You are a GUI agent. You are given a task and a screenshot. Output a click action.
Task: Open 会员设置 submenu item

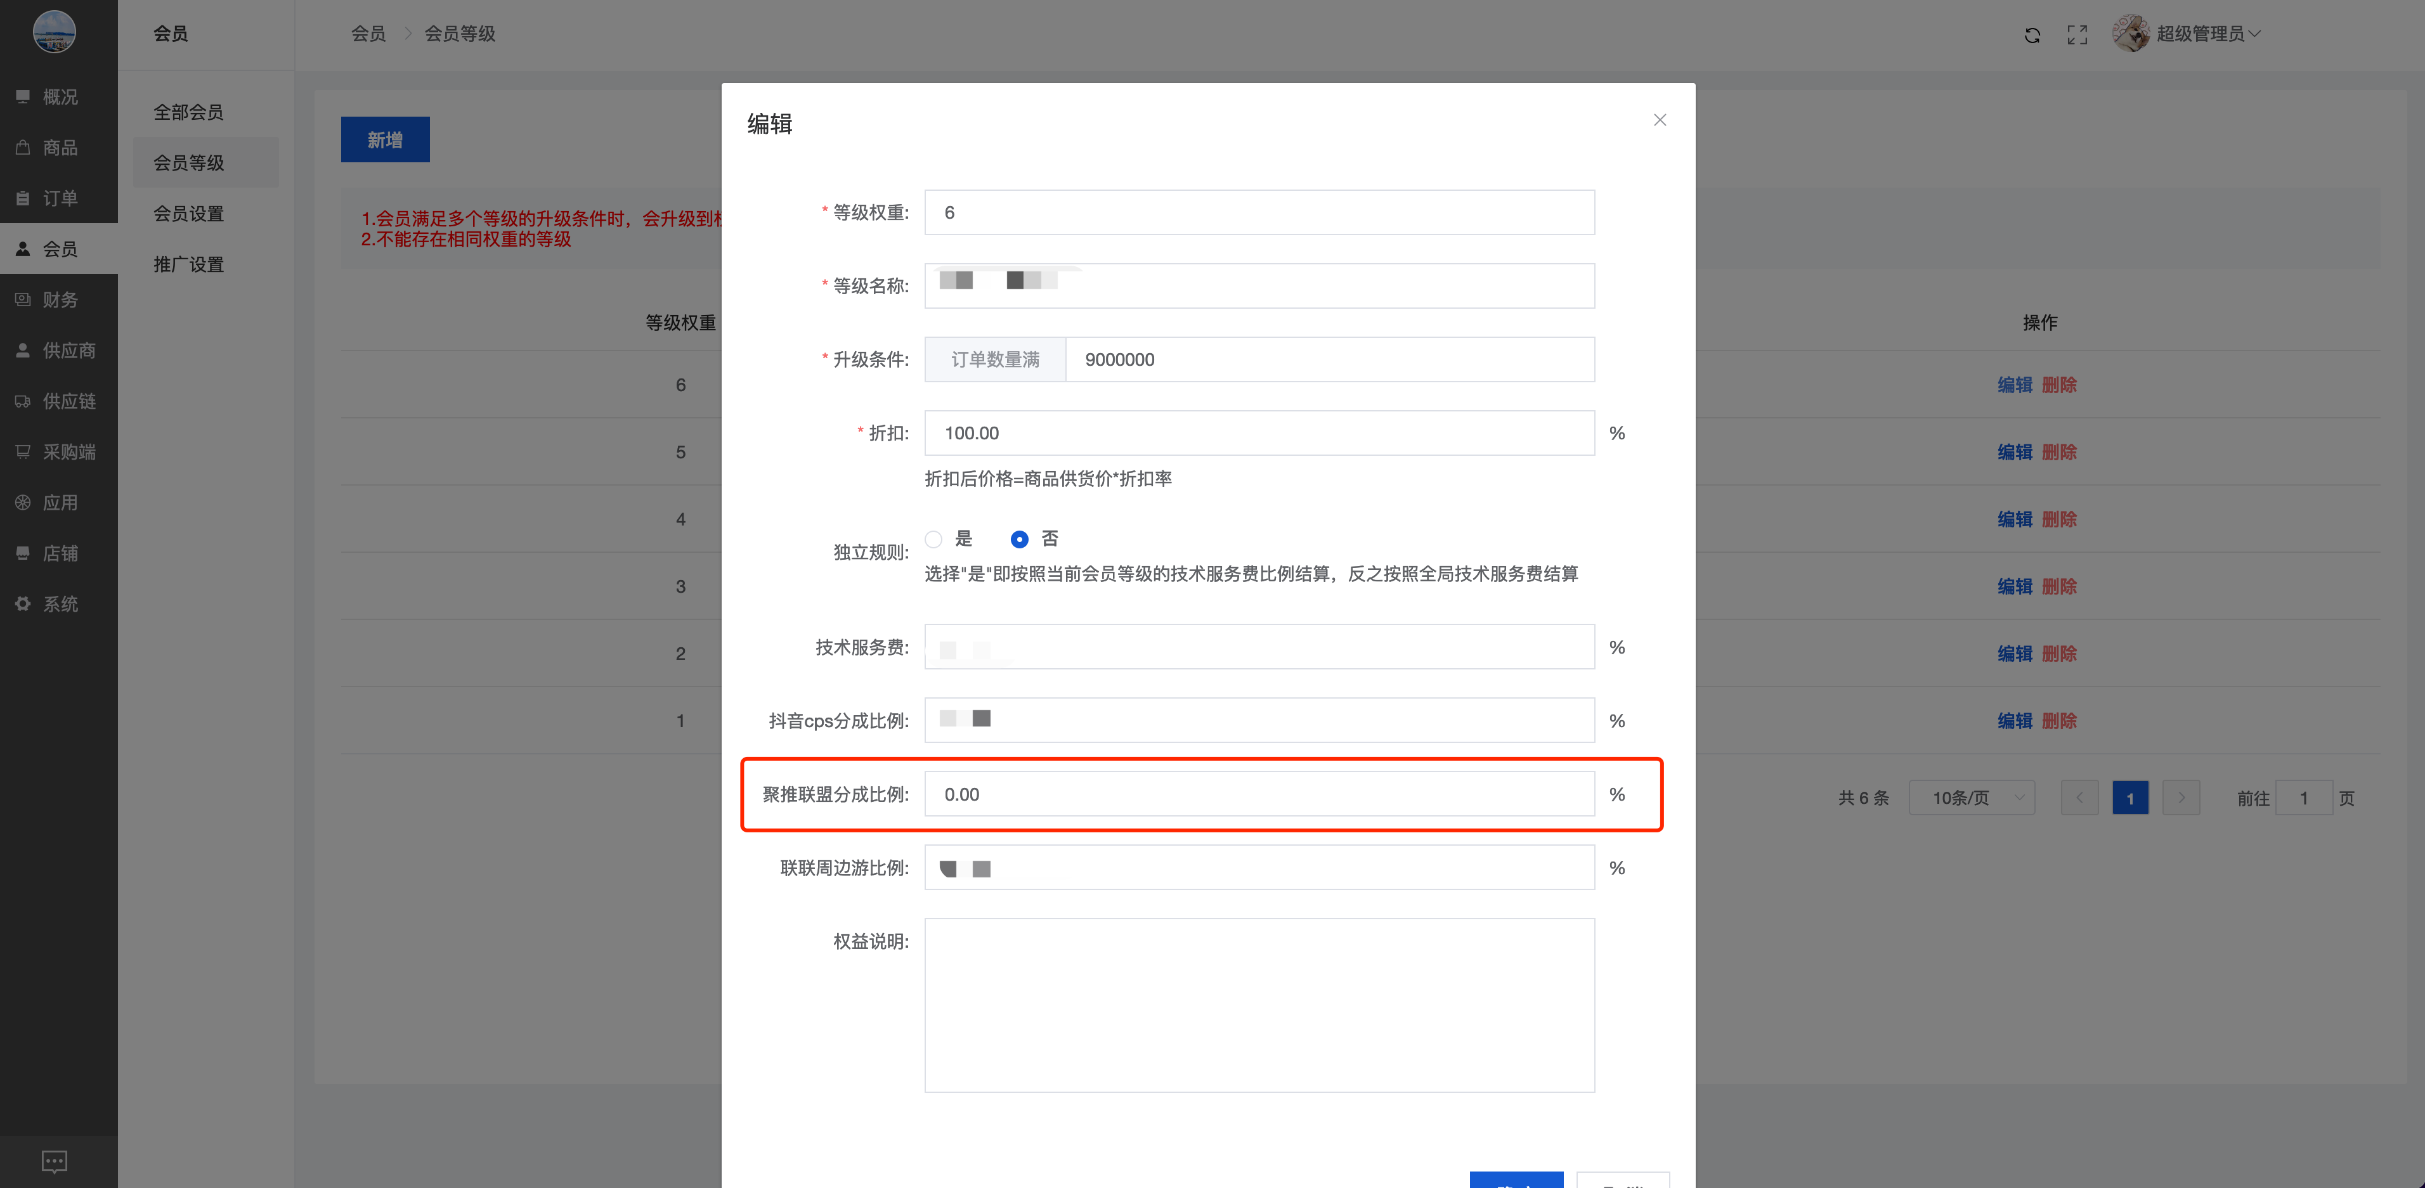pos(188,214)
